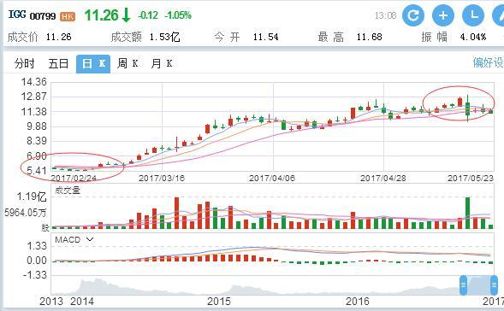Click the 2014 mark on the timeline

coord(82,302)
